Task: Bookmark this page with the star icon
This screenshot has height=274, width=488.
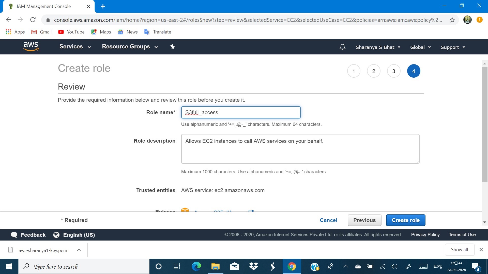Action: click(452, 20)
